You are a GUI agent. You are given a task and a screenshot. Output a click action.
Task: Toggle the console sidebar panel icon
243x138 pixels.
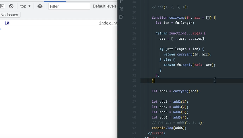(x=2, y=6)
